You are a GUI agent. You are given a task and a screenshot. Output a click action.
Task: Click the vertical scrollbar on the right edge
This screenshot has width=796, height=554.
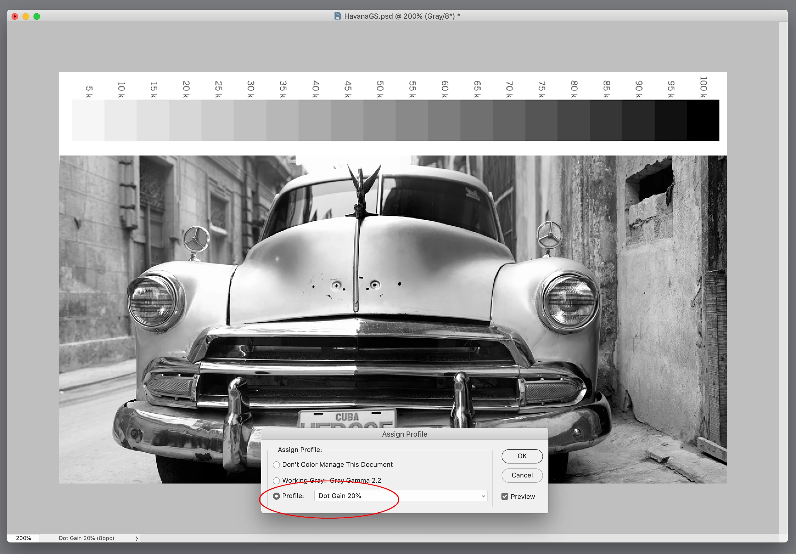point(783,277)
